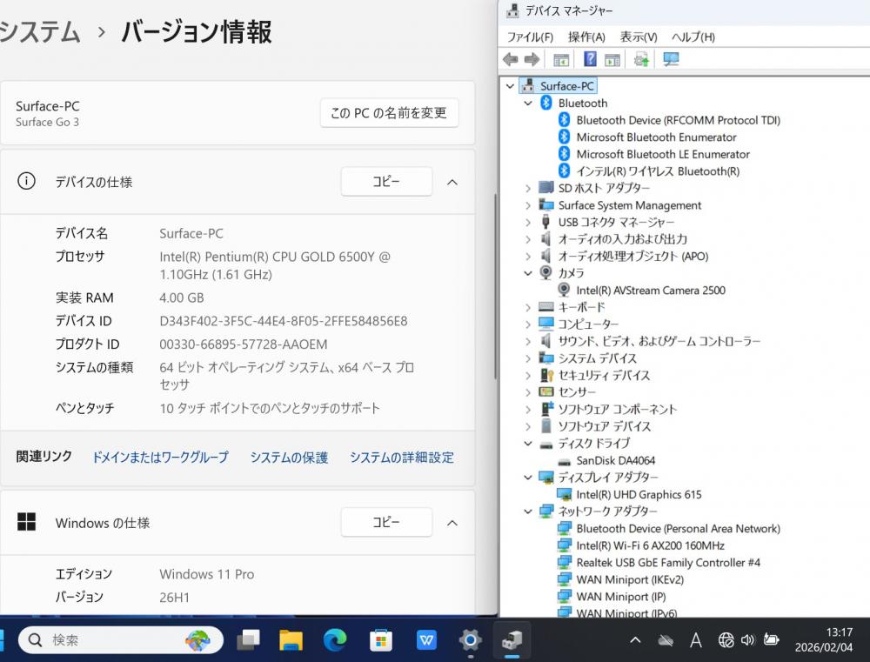Expand the センサー category
This screenshot has height=662, width=870.
[527, 392]
